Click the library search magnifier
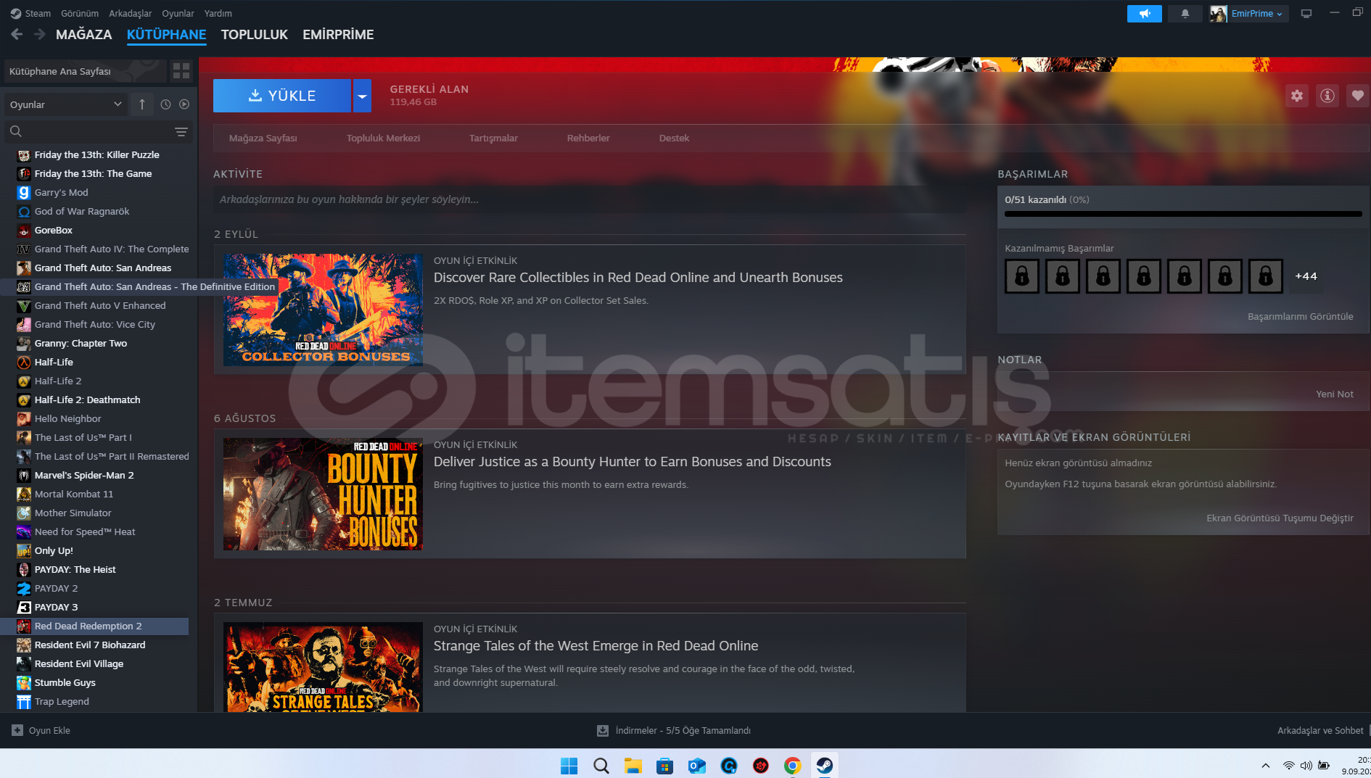Viewport: 1371px width, 778px height. (16, 131)
